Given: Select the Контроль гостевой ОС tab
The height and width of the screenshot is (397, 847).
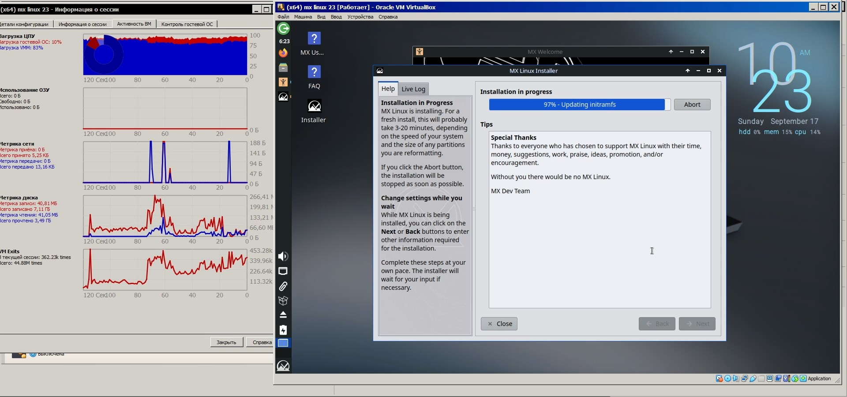Looking at the screenshot, I should [187, 24].
